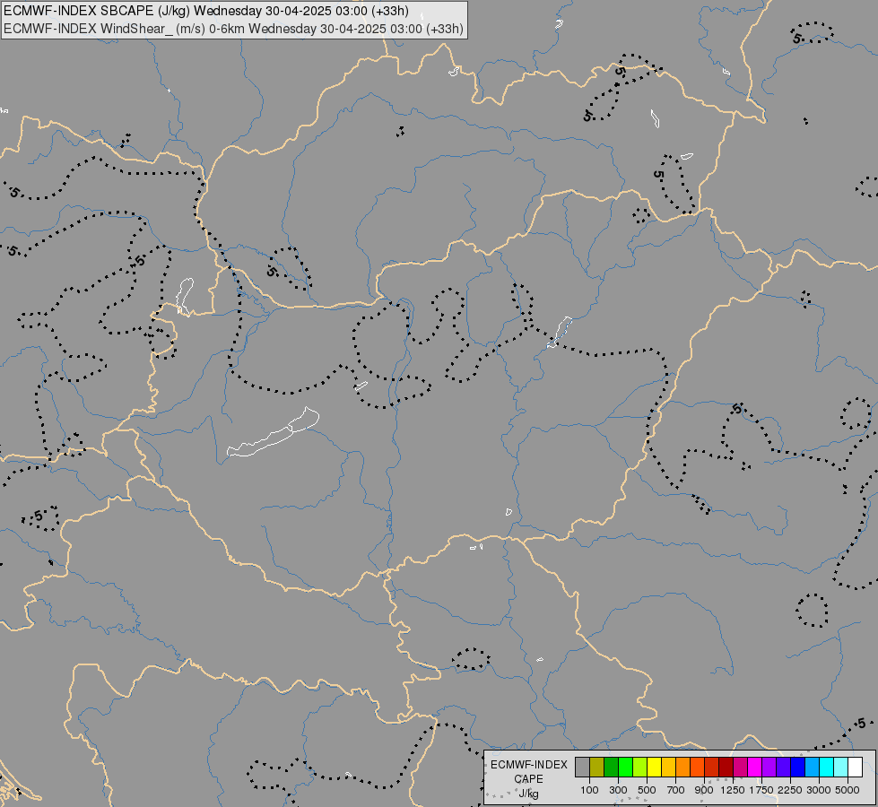Select the olive swatch in the CAPE legend
Image resolution: width=878 pixels, height=807 pixels.
click(x=596, y=767)
